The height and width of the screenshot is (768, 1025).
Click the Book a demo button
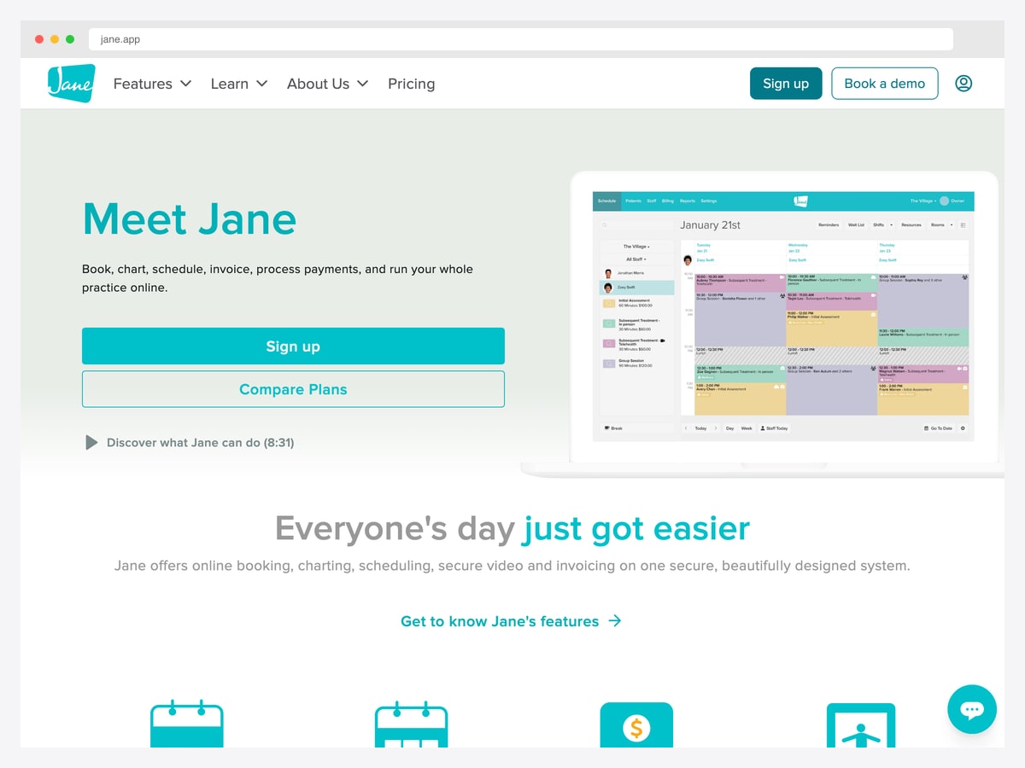click(x=885, y=84)
